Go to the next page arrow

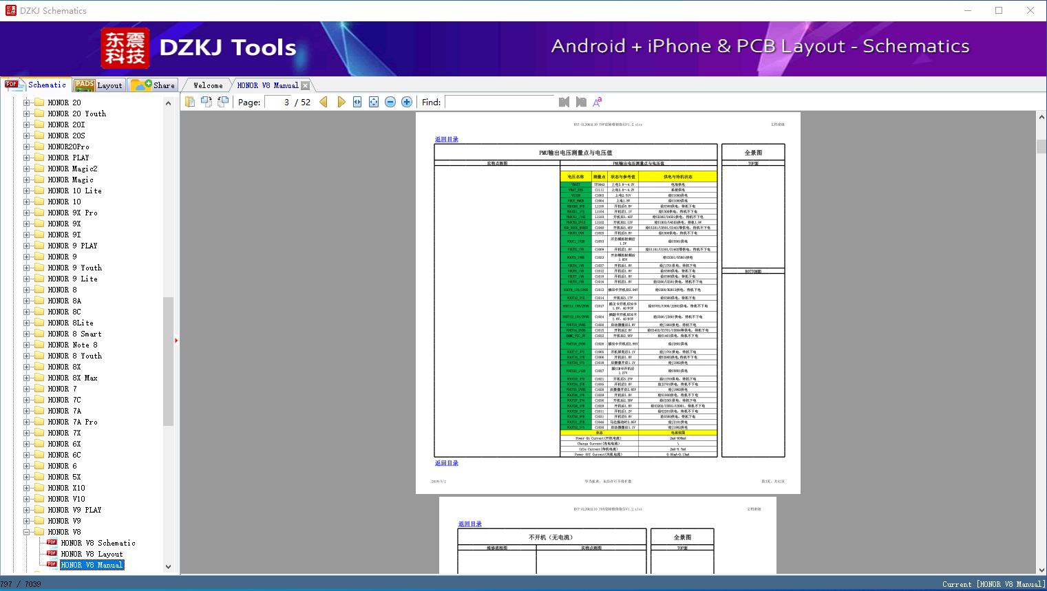[341, 102]
